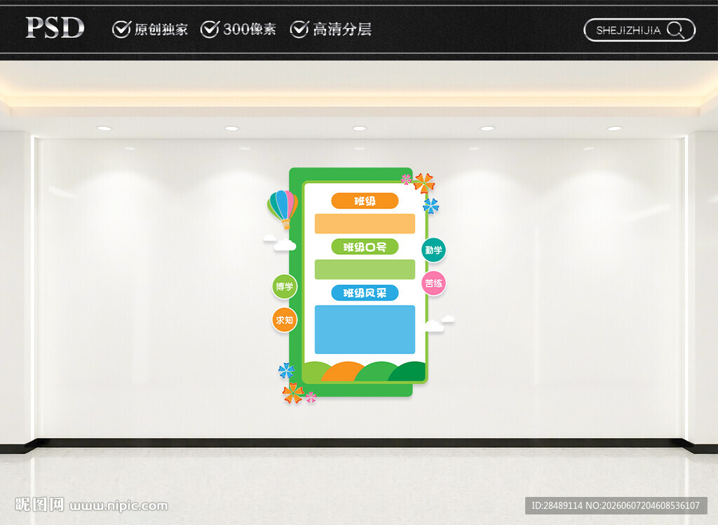Click the PSD logo text

[x=55, y=28]
